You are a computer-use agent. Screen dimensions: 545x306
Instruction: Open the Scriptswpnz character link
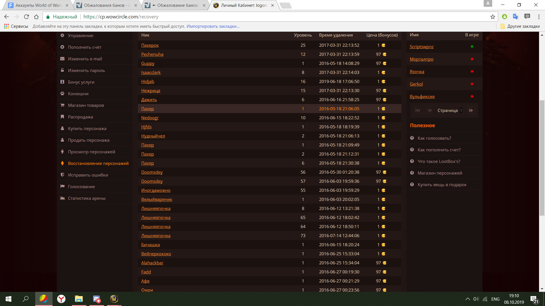coord(421,47)
